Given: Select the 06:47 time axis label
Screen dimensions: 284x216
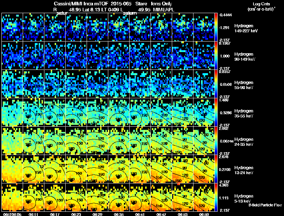Looking at the screenshot, I should pos(161,214).
